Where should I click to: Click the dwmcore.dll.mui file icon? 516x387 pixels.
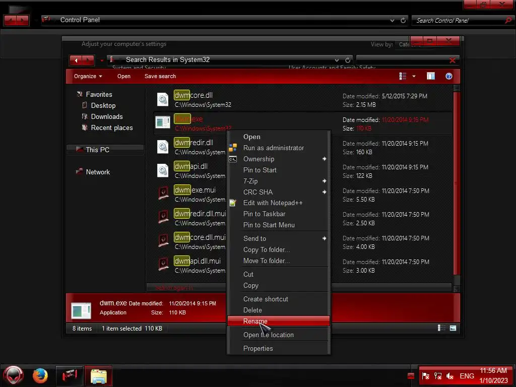point(163,241)
